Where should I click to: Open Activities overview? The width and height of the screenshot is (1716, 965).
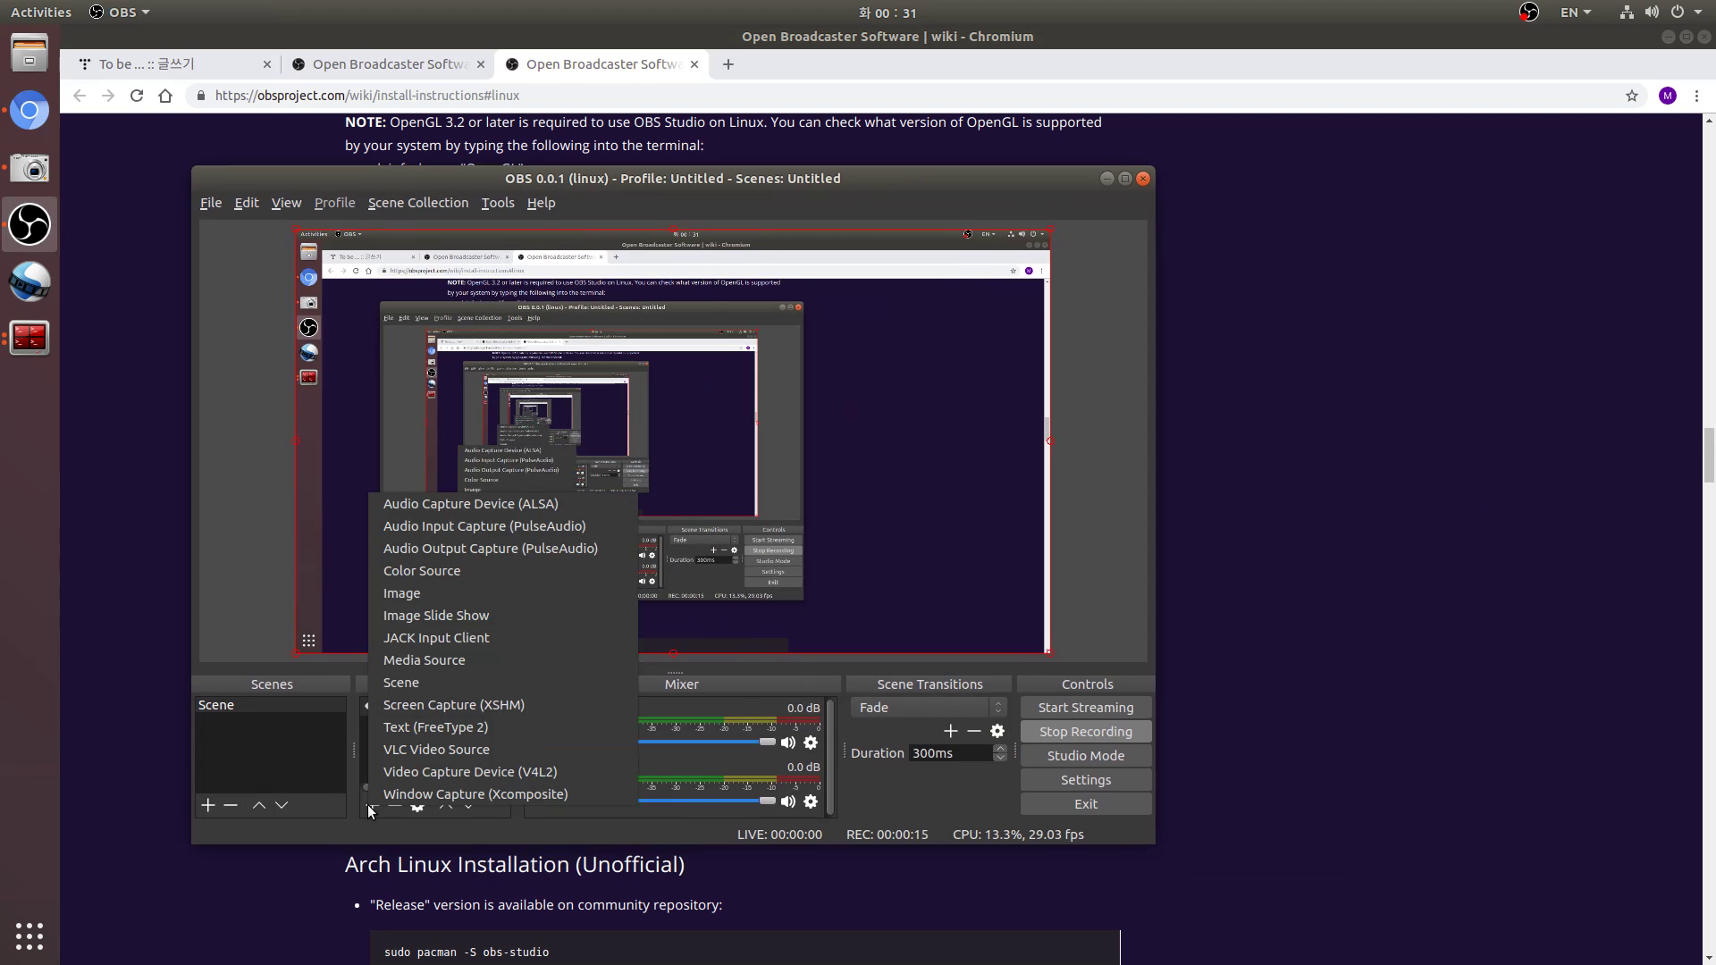(x=41, y=13)
